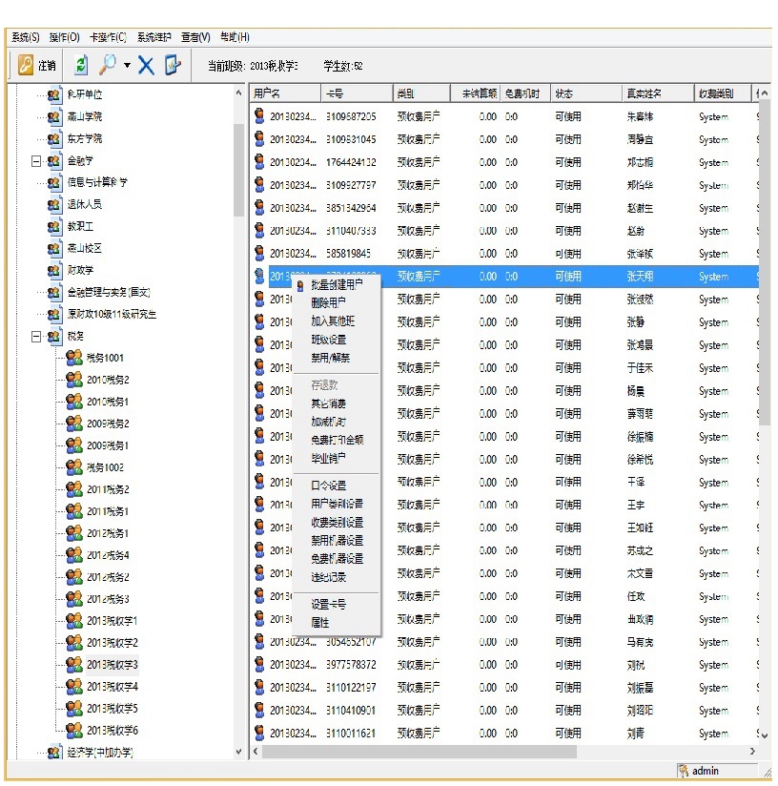Click the user icon in 朱春伟's row

[259, 116]
